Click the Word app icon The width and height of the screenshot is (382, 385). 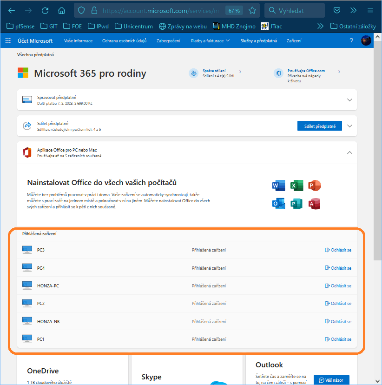(x=279, y=186)
